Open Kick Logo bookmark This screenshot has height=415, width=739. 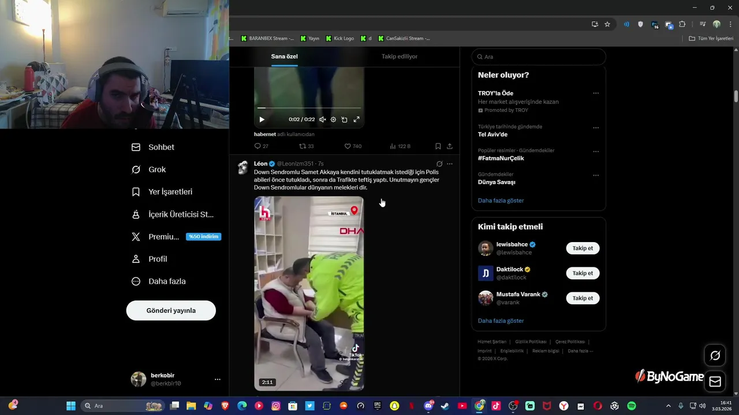click(340, 39)
